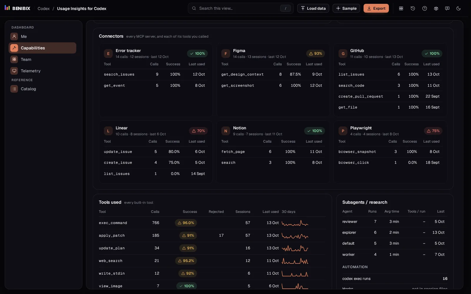Select the reviewer subagent row
Viewport: 471px width, 294px height.
[394, 222]
